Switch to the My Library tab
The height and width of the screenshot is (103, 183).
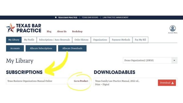pyautogui.click(x=14, y=40)
